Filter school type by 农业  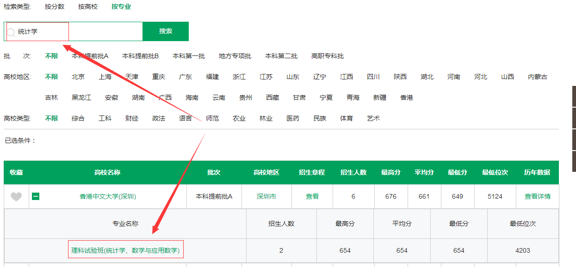click(239, 118)
